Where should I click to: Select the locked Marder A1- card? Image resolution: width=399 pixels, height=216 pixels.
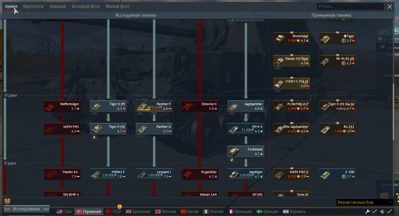62,174
